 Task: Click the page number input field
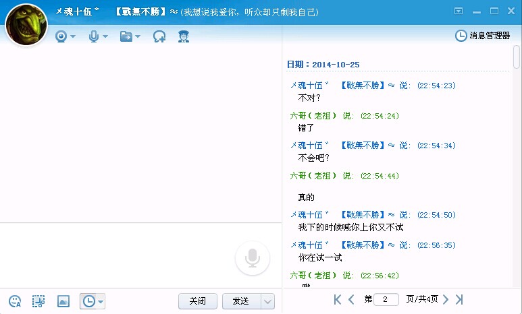pyautogui.click(x=386, y=299)
